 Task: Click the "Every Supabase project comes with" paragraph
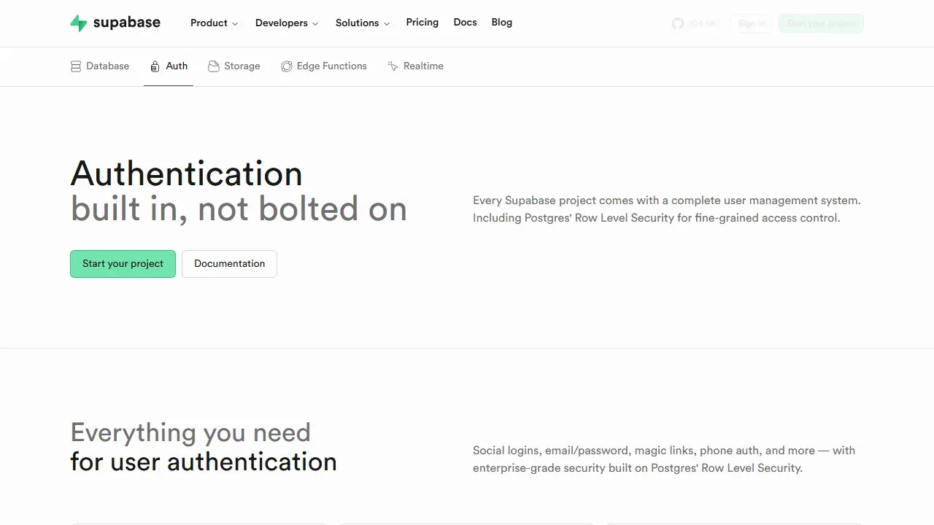[667, 209]
